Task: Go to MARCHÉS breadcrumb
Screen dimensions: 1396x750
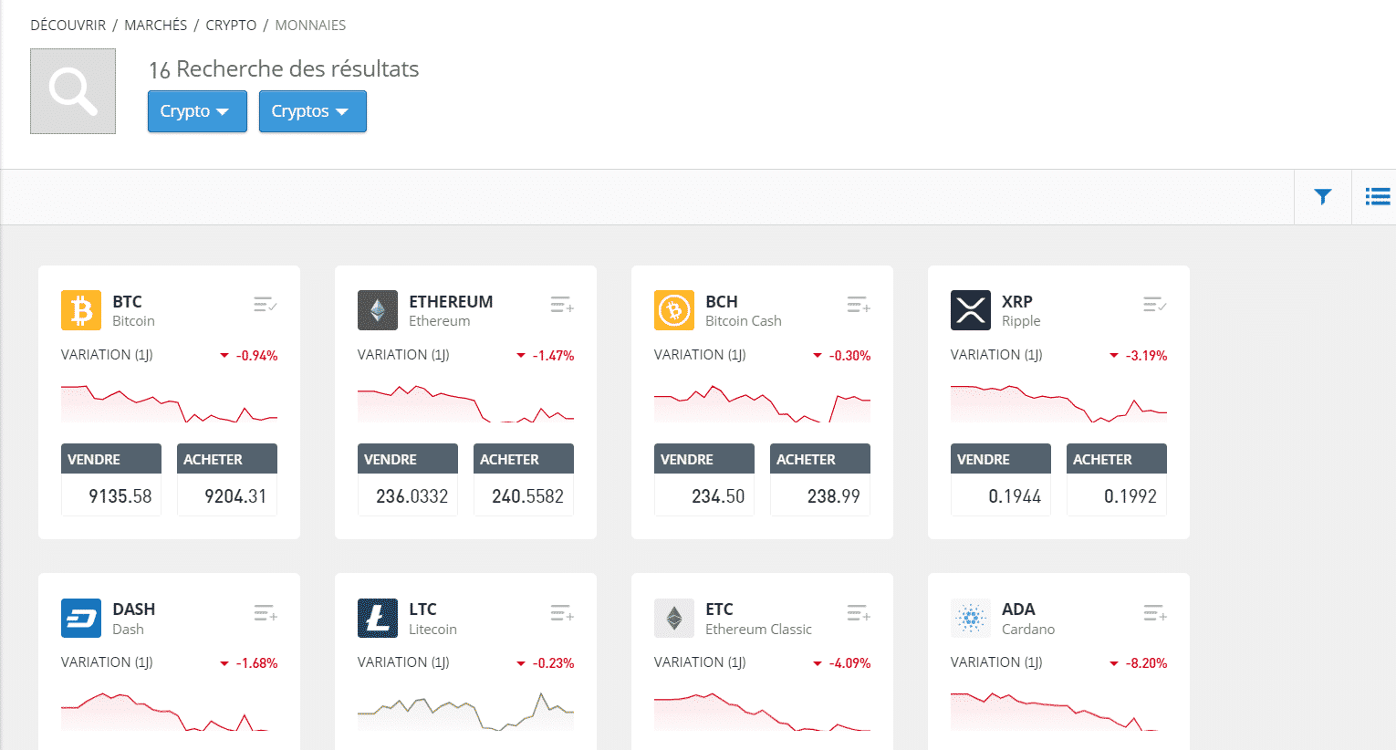Action: pos(156,26)
